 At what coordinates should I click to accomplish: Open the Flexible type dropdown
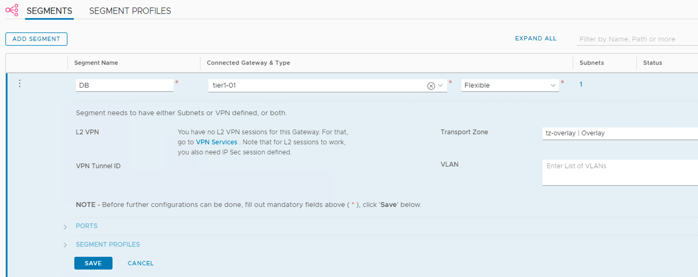[509, 85]
